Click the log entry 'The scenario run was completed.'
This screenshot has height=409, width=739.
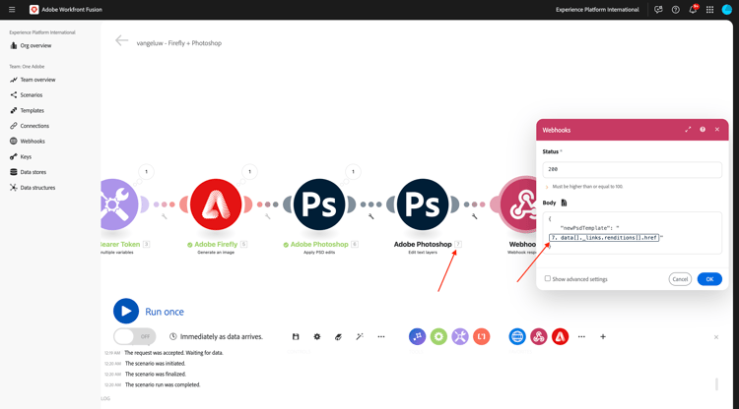[163, 384]
